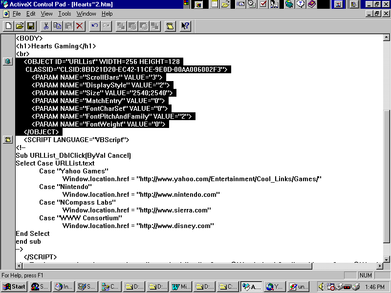The width and height of the screenshot is (391, 293).
Task: Delete the selection with the red X icon
Action: [x=79, y=26]
